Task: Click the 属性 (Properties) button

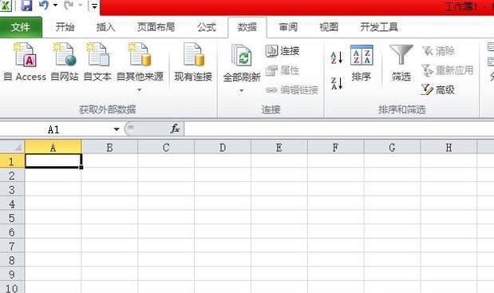Action: (283, 70)
